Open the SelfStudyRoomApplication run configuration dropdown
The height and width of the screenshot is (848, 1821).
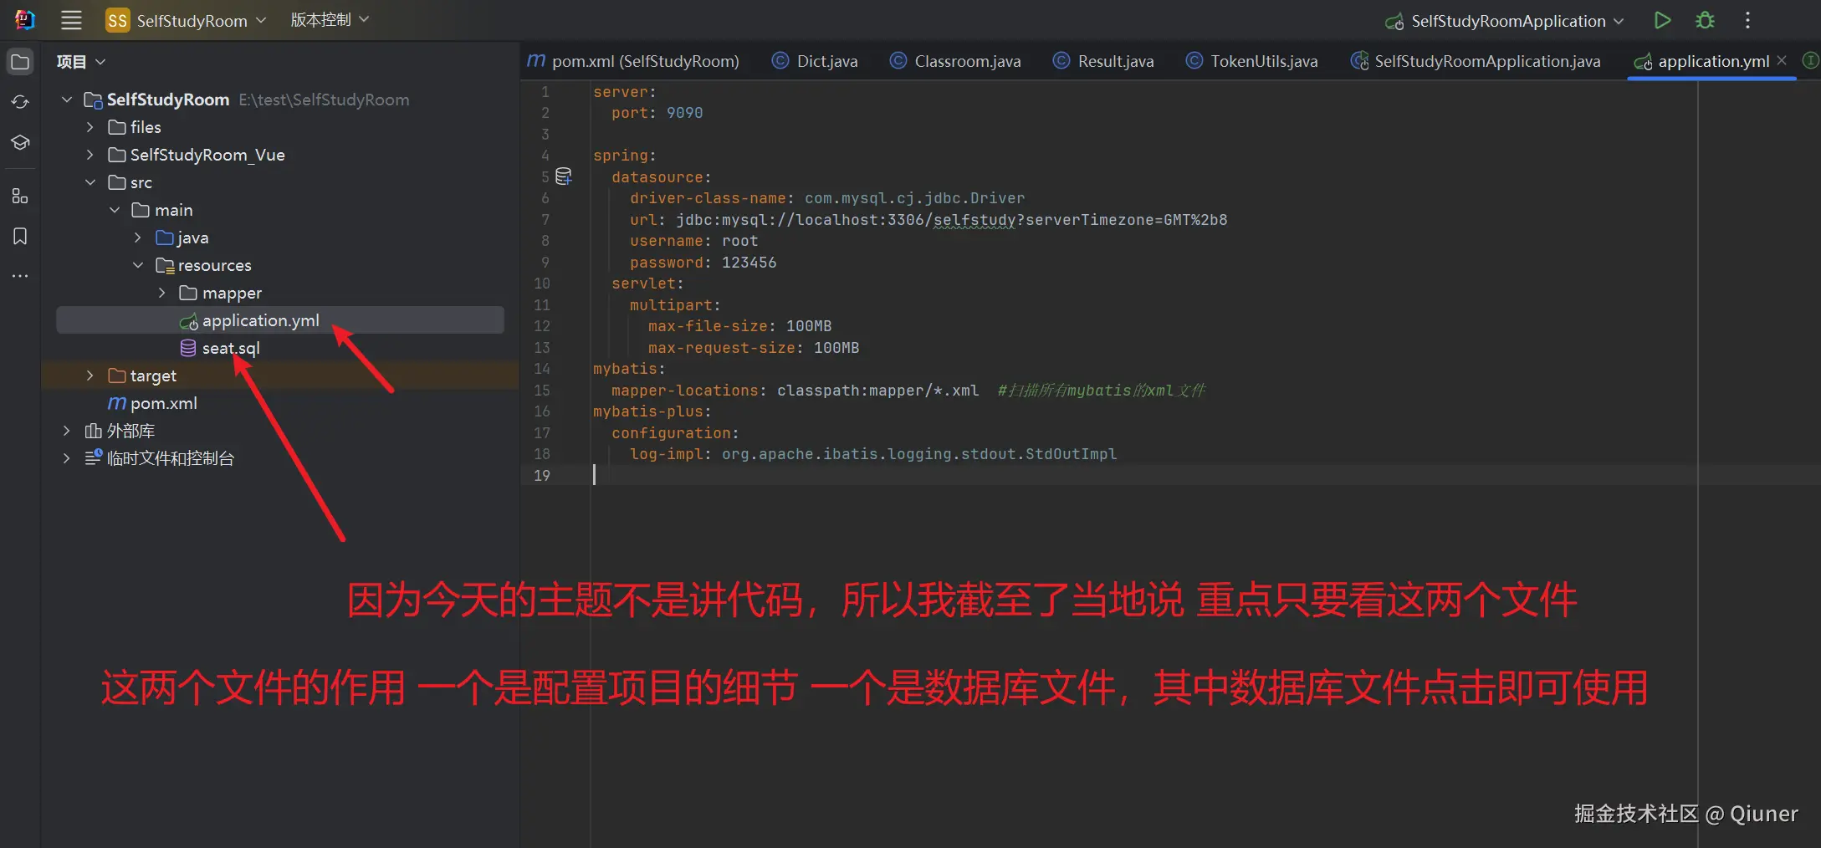pos(1517,21)
